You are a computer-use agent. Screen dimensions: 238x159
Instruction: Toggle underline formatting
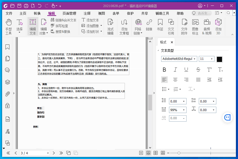[x=186, y=70]
